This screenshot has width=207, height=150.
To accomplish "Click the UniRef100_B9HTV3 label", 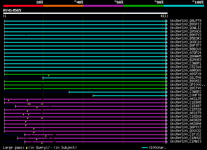I will (186, 35).
